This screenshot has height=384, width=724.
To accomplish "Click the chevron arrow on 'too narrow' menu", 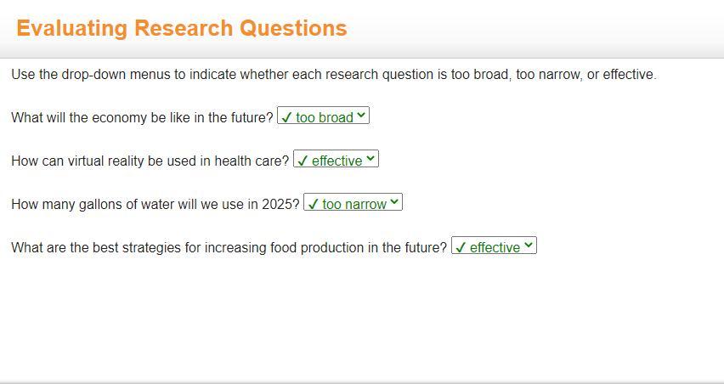I will click(x=394, y=202).
